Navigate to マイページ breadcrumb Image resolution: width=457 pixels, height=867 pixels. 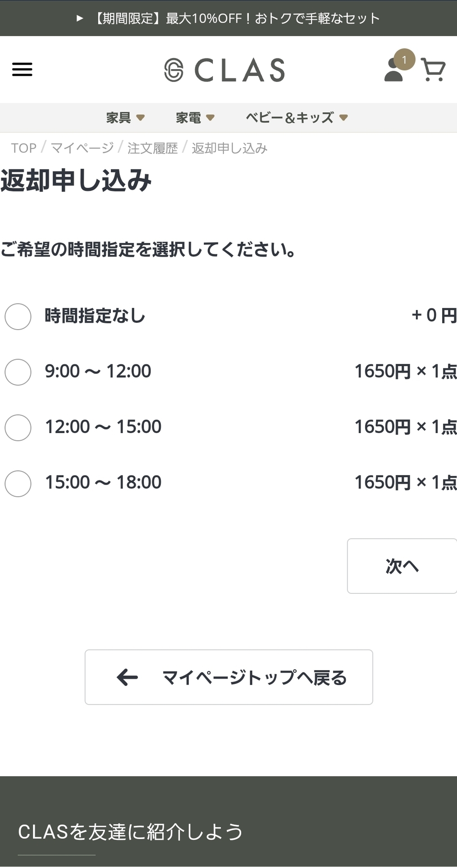point(82,148)
